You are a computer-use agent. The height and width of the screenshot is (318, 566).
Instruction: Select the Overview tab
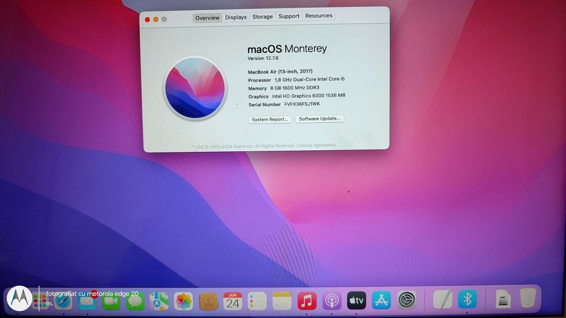click(207, 18)
